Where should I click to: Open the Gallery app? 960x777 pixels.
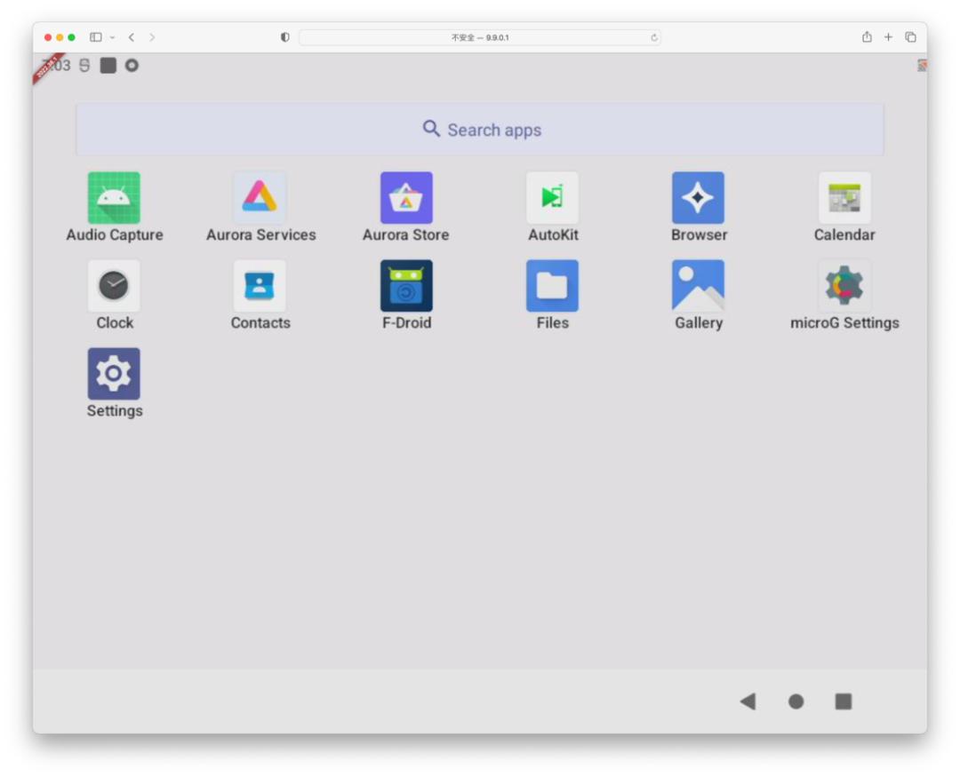coord(698,286)
